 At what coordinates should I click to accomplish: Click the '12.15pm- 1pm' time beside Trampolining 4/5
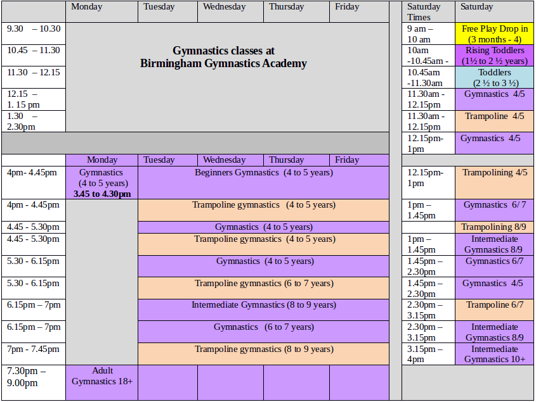428,183
